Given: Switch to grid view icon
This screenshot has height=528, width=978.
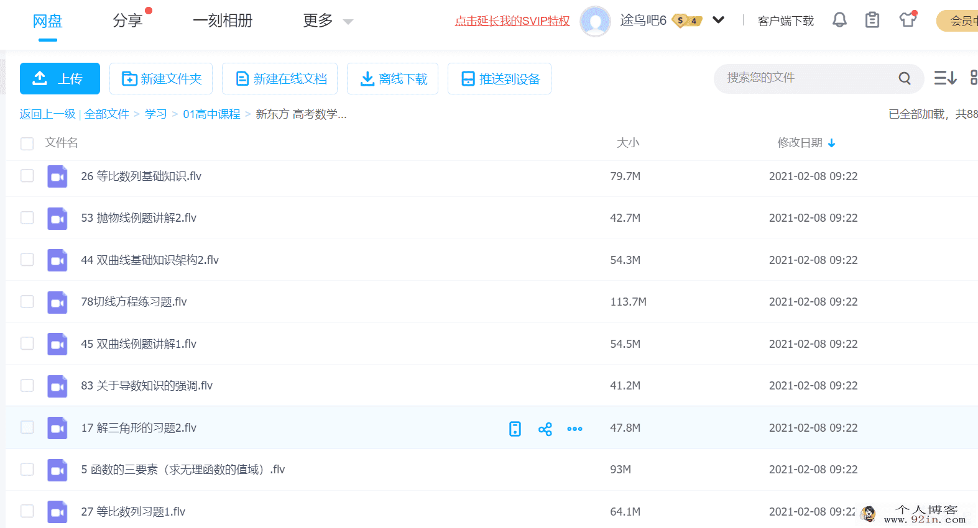Looking at the screenshot, I should pos(974,78).
